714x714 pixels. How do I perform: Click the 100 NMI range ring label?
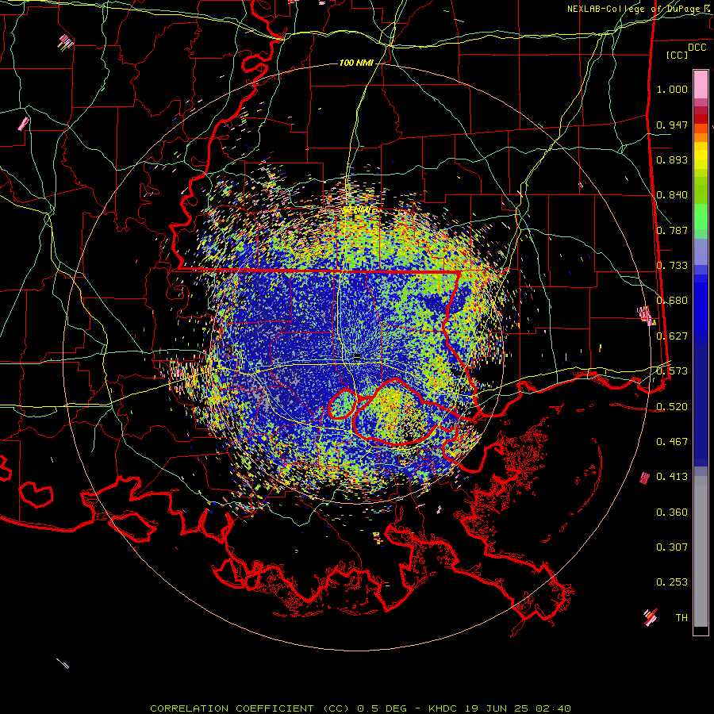(356, 63)
